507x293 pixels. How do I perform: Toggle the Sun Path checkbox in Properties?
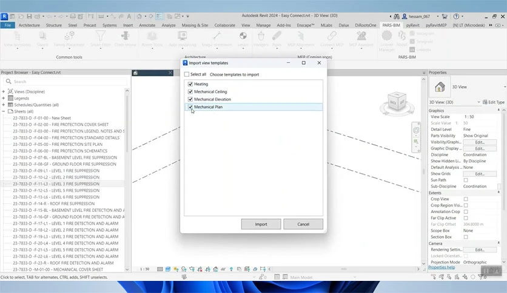click(466, 180)
